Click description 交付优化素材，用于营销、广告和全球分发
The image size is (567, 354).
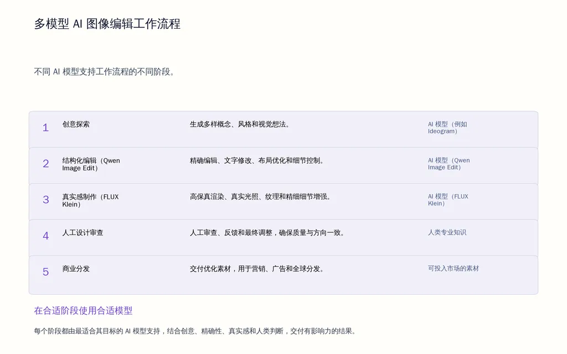tap(257, 269)
